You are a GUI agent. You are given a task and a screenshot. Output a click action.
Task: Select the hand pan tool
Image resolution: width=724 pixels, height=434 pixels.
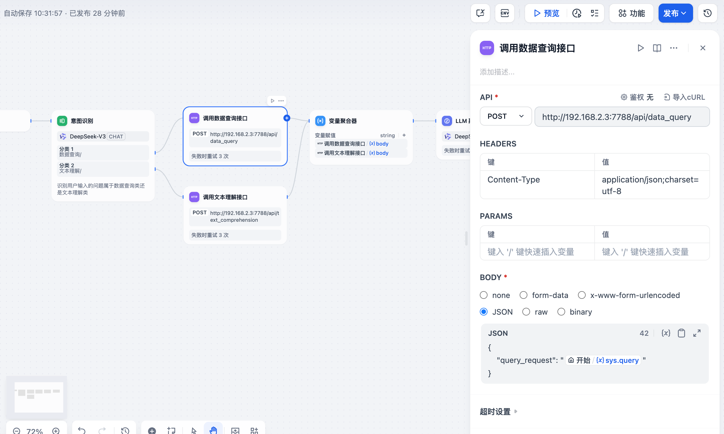(213, 430)
